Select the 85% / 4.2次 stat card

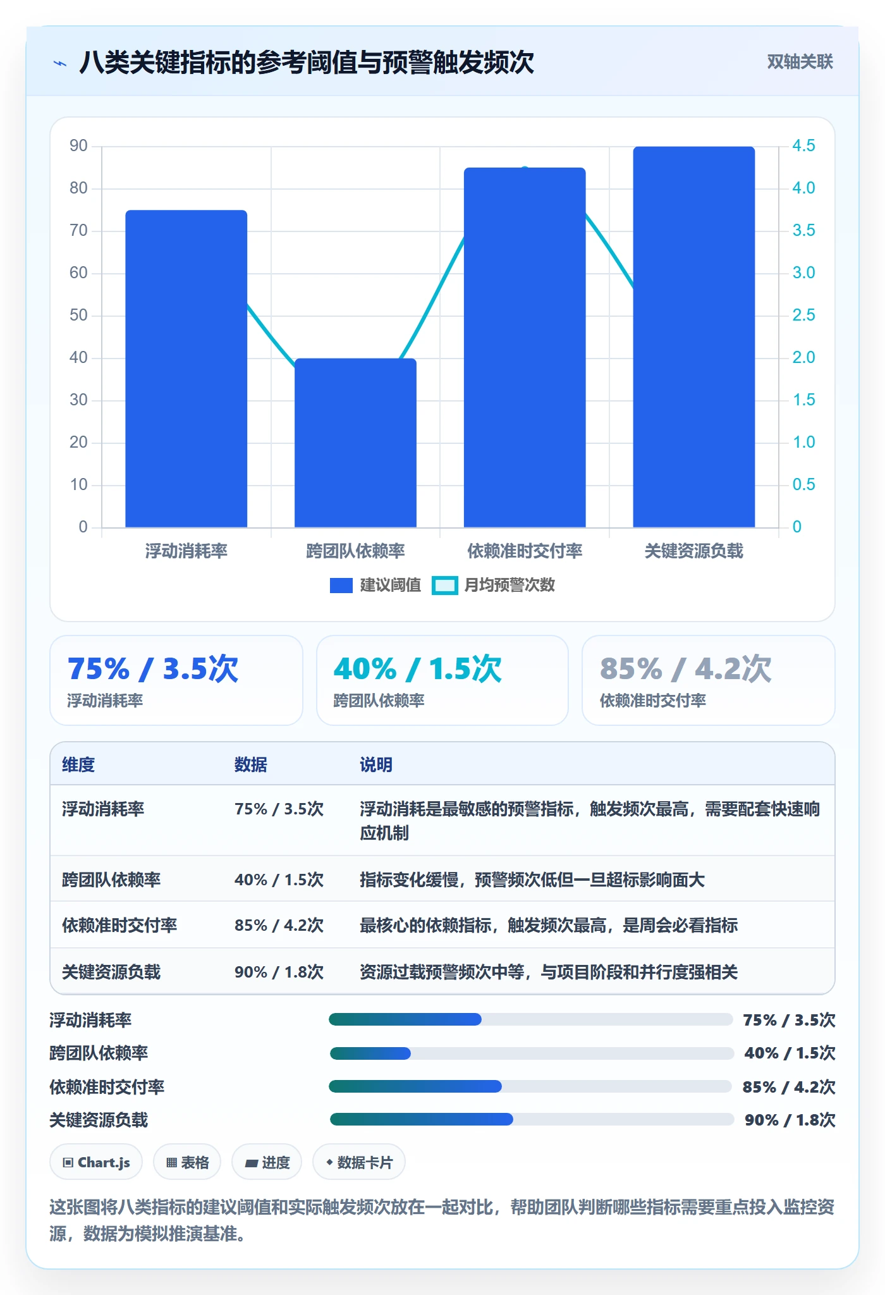pos(709,680)
